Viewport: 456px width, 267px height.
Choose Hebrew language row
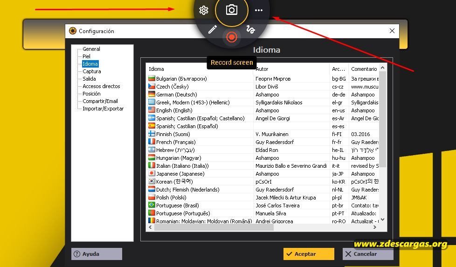pos(263,150)
